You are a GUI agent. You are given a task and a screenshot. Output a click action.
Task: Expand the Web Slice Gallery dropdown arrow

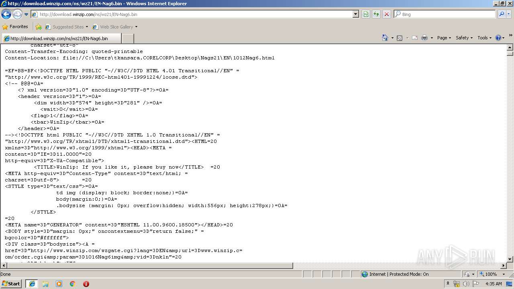(x=136, y=27)
